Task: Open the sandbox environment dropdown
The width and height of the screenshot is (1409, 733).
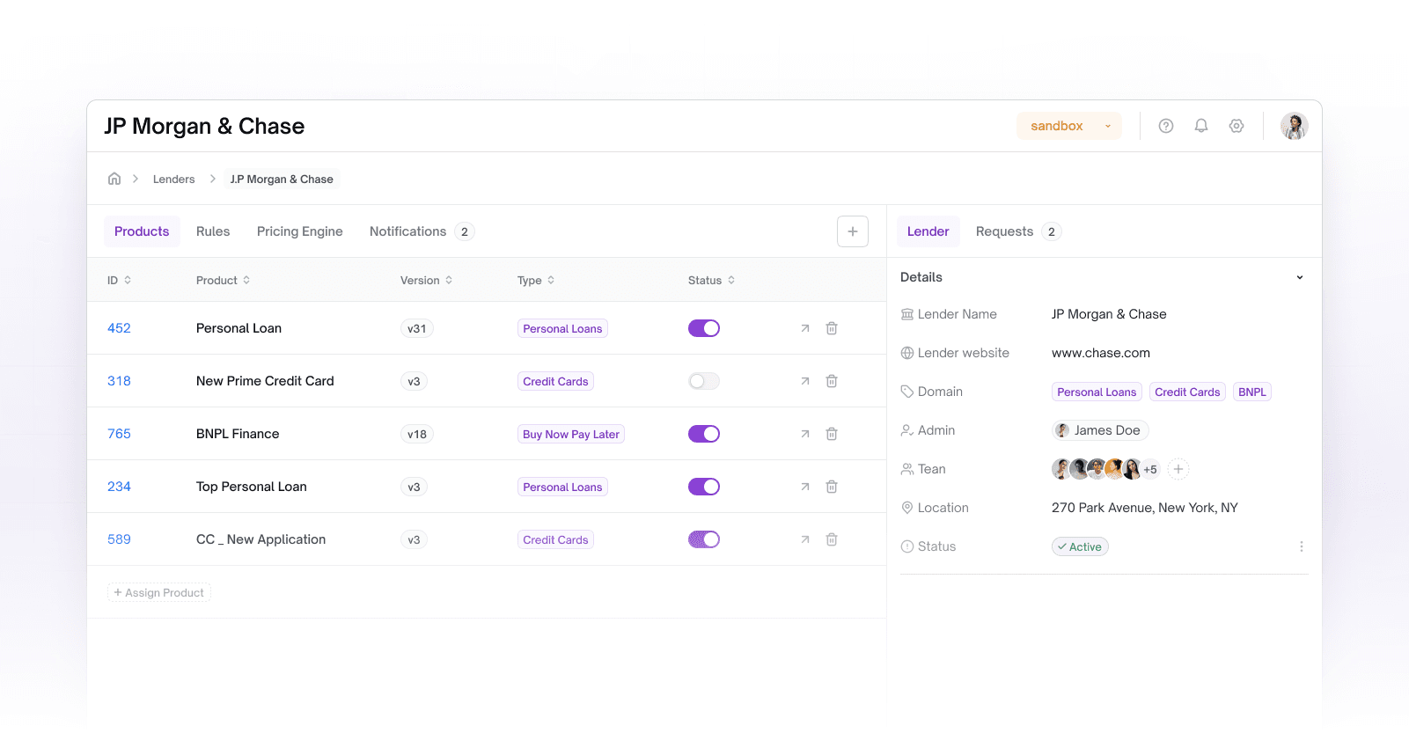Action: [1069, 126]
